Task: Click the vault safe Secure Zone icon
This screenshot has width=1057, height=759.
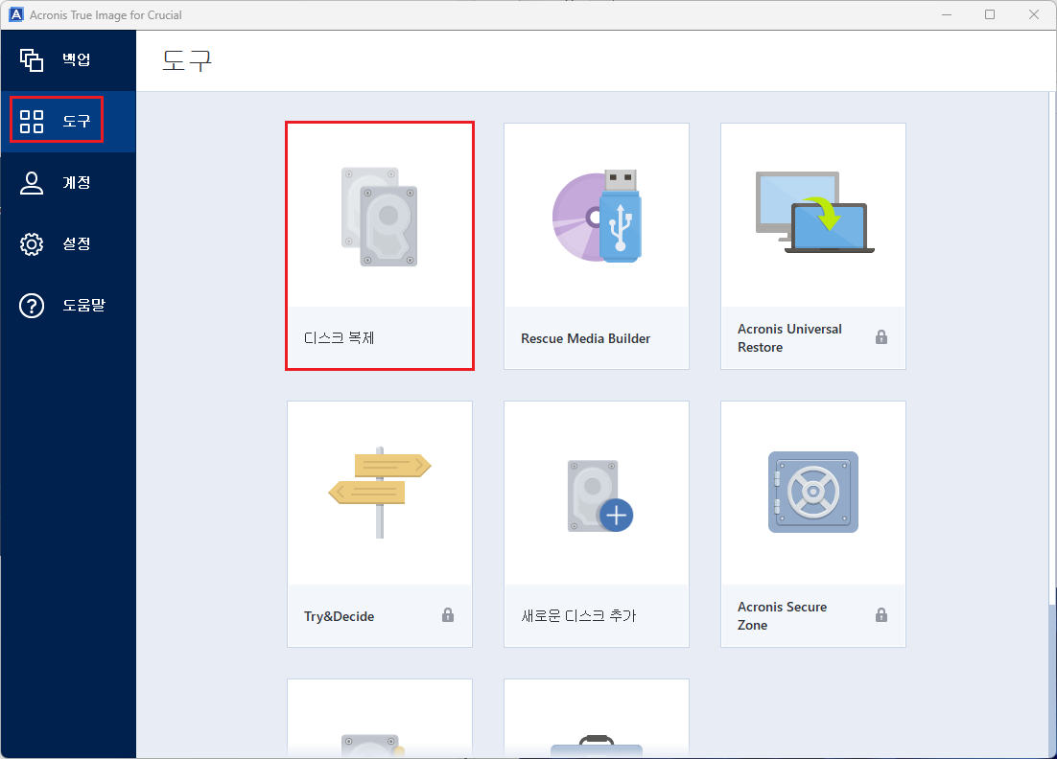Action: coord(813,493)
